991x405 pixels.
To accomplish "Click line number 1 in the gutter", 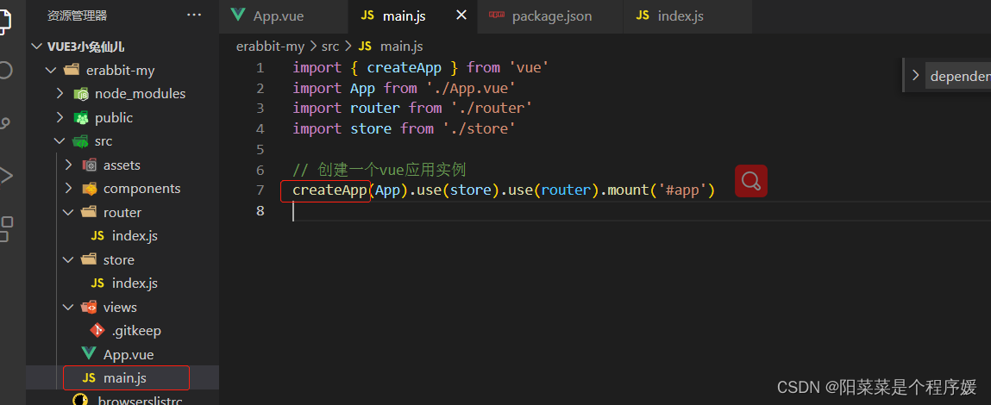I will pyautogui.click(x=260, y=67).
